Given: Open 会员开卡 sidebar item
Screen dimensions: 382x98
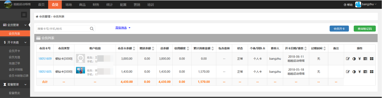Looking at the screenshot, I should pyautogui.click(x=14, y=51).
